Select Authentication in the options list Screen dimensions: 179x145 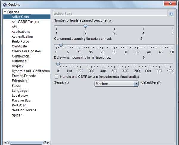(x=22, y=36)
